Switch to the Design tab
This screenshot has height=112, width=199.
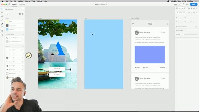[15, 4]
